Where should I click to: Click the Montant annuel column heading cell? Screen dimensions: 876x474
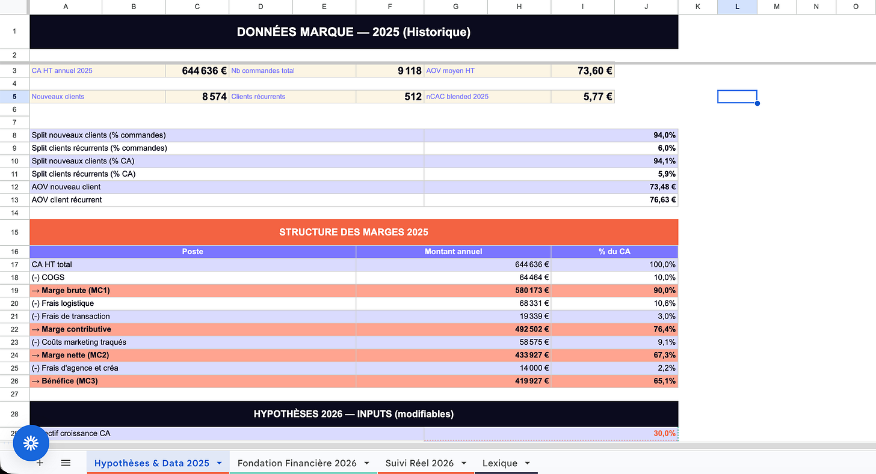pyautogui.click(x=453, y=251)
